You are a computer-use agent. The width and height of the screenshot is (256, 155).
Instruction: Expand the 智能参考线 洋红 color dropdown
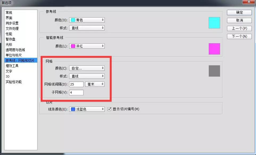(x=87, y=46)
